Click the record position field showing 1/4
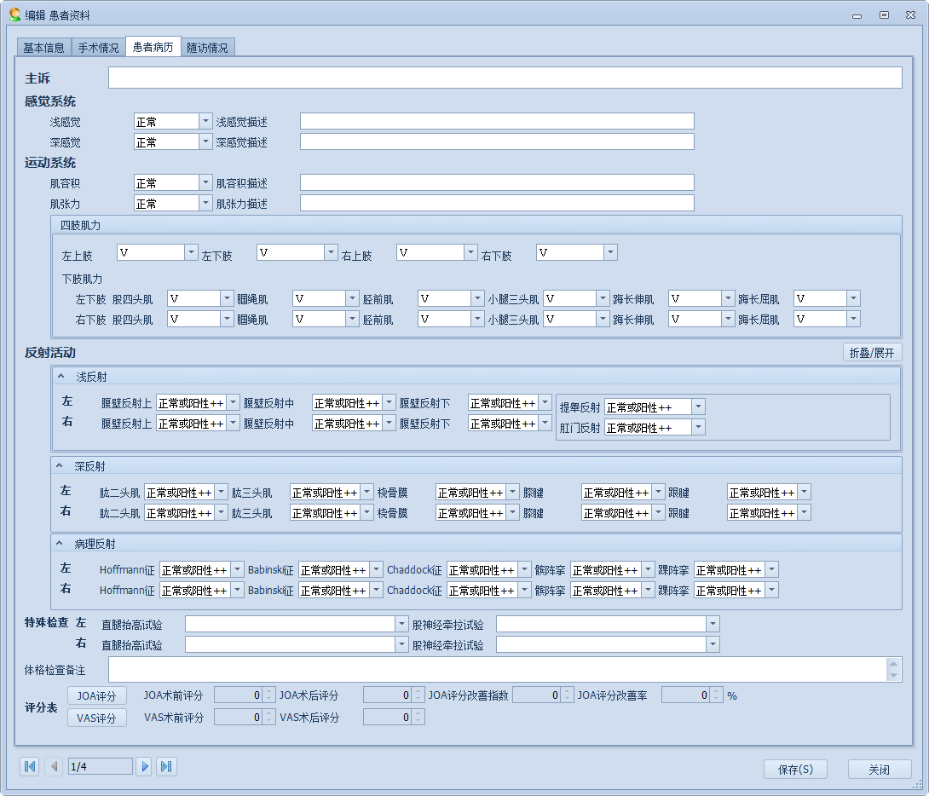929x796 pixels. point(100,766)
